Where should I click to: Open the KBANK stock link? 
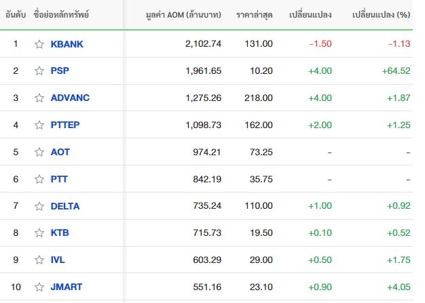click(x=67, y=44)
